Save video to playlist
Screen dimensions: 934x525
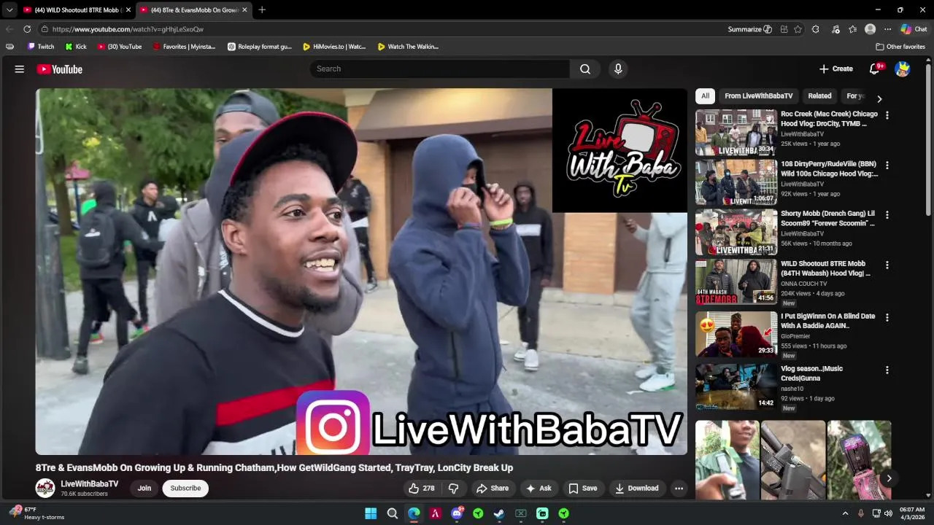click(583, 489)
